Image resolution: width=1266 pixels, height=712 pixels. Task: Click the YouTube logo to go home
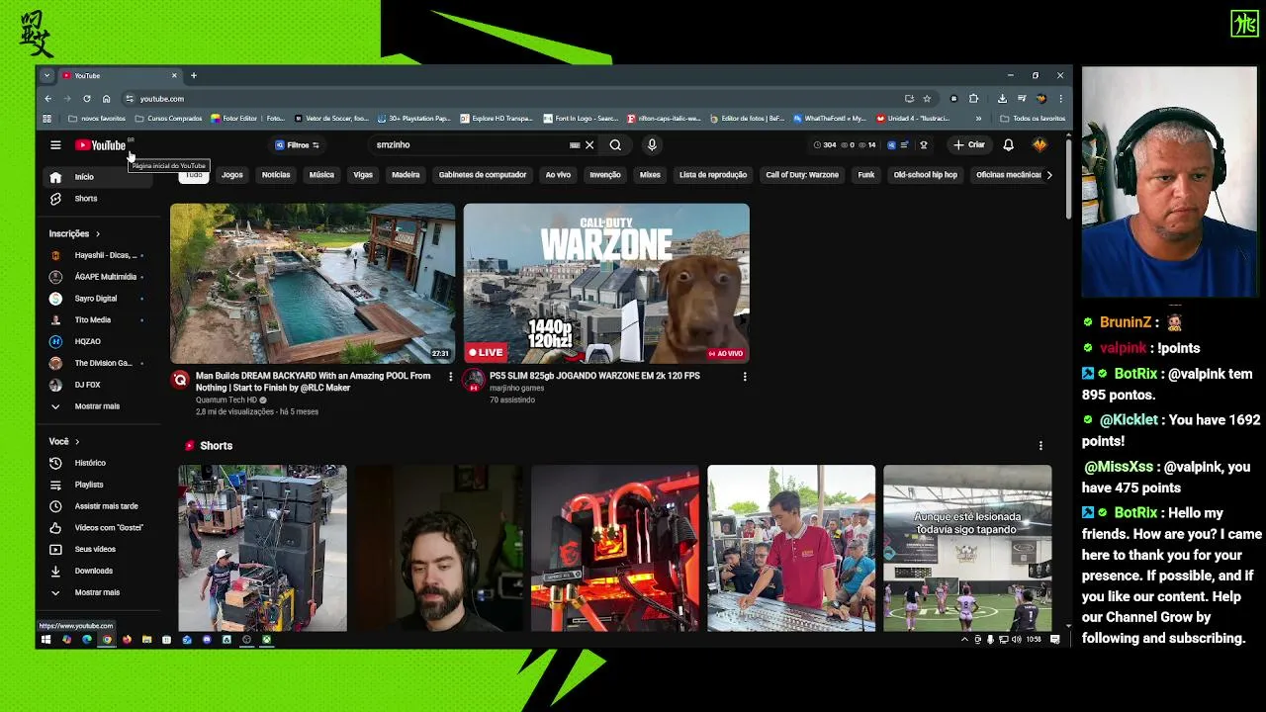point(101,145)
